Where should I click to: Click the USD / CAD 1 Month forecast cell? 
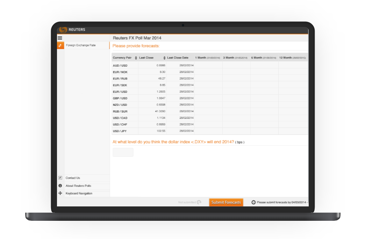click(208, 118)
